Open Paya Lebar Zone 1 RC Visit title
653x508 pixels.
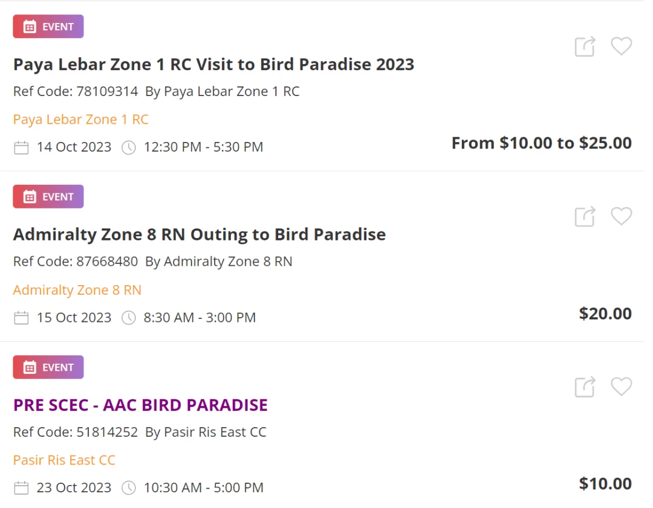(213, 65)
